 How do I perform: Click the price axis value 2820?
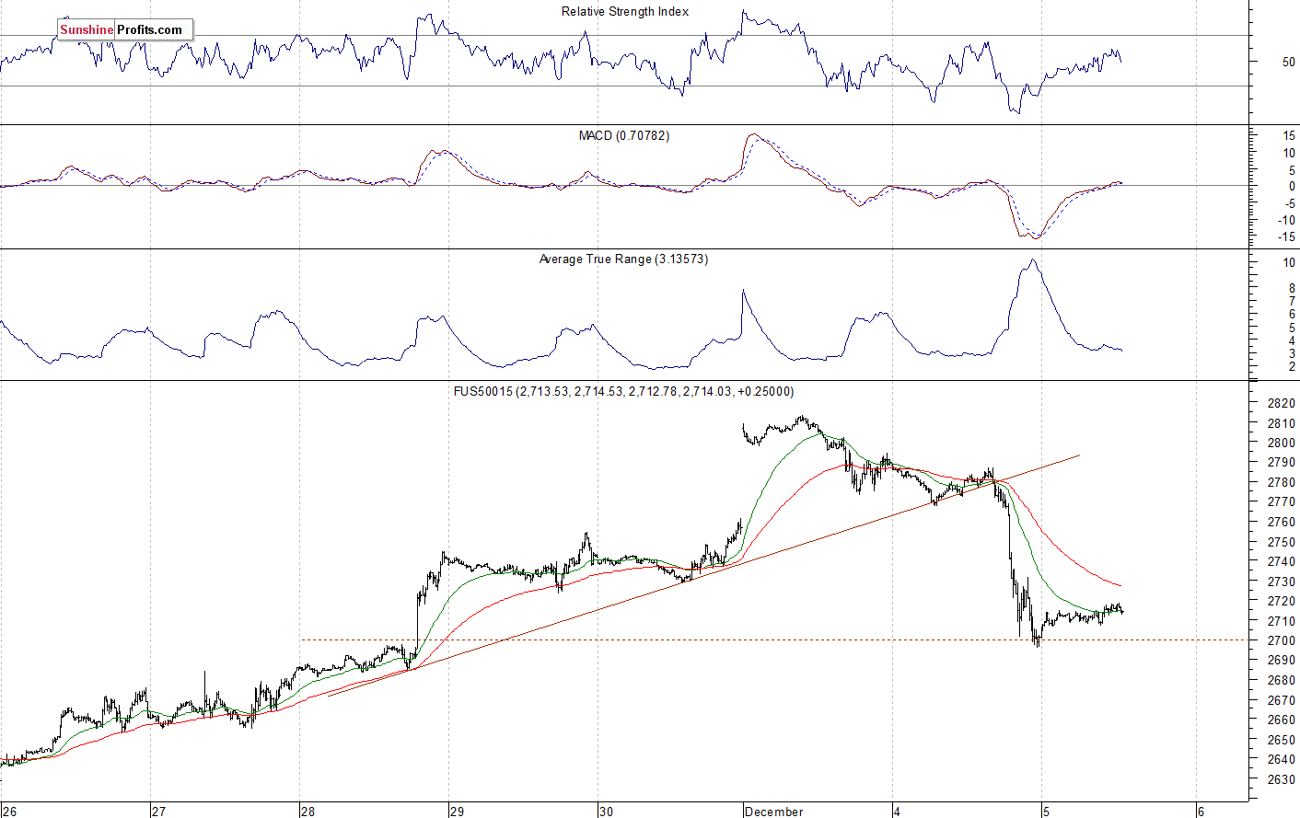[1281, 403]
